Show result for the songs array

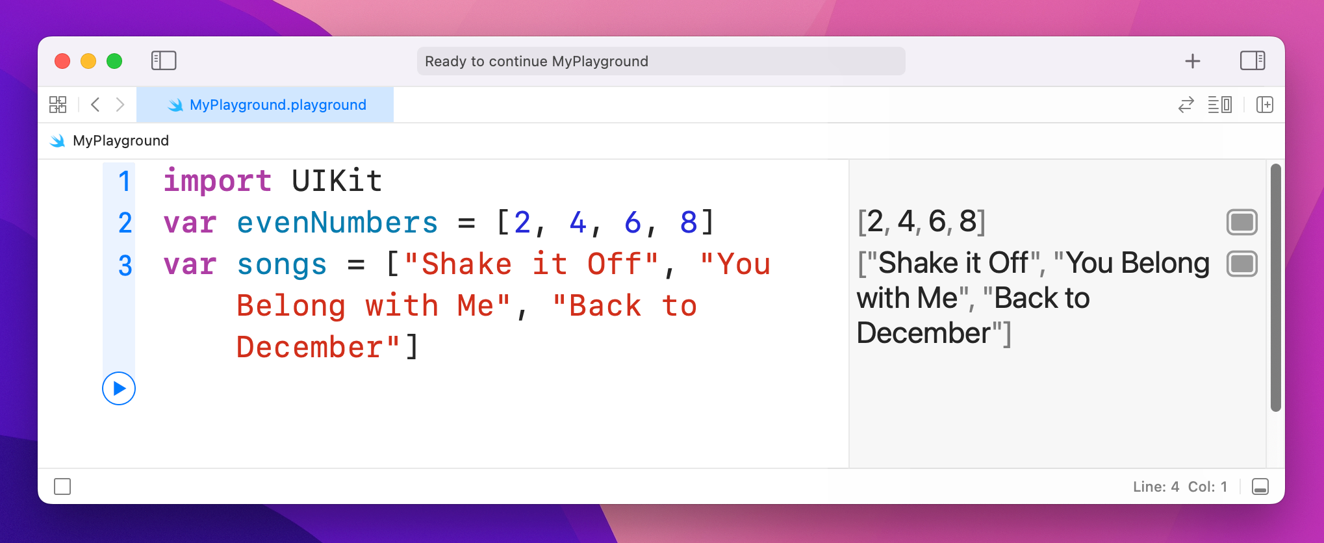point(1242,264)
